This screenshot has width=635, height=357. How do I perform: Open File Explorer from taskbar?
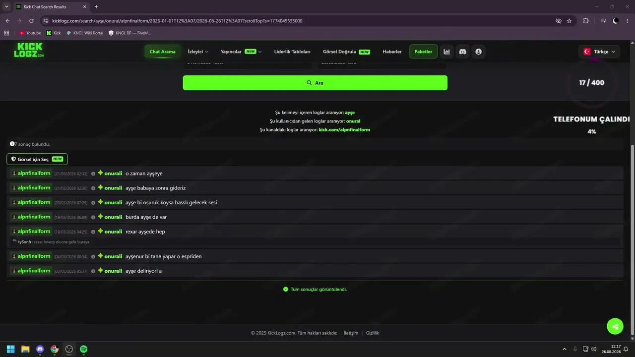click(x=25, y=349)
